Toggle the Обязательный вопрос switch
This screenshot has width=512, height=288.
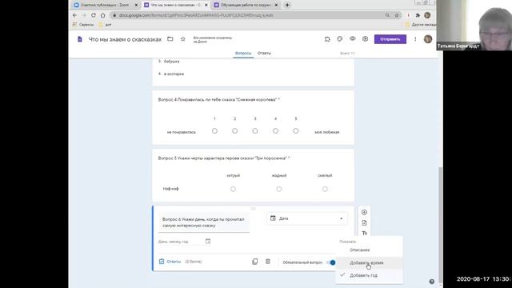(x=331, y=262)
